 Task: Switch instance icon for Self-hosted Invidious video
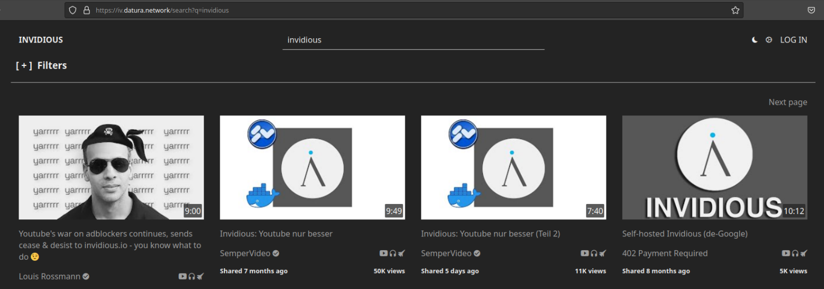pyautogui.click(x=803, y=253)
